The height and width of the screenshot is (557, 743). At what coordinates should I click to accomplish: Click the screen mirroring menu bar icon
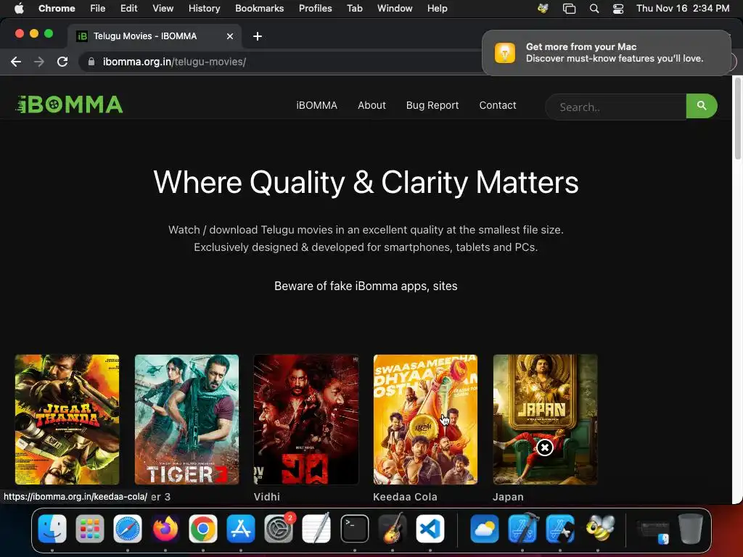click(569, 8)
